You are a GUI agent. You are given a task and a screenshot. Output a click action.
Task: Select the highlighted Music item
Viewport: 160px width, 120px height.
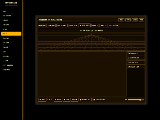pyautogui.click(x=11, y=34)
